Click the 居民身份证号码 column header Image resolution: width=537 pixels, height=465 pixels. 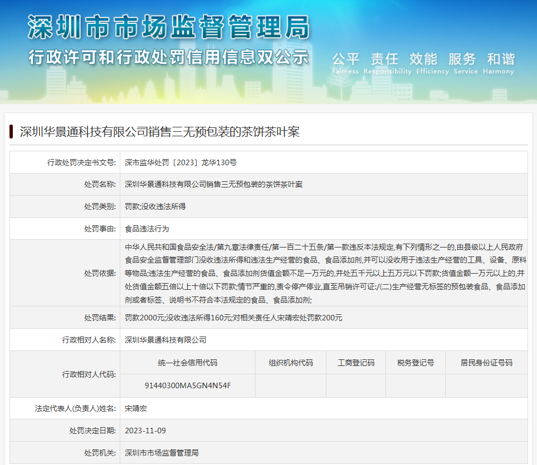click(486, 362)
